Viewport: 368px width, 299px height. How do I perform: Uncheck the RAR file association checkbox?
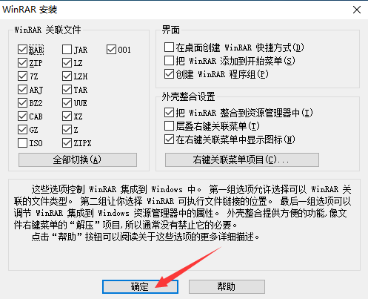[x=22, y=50]
